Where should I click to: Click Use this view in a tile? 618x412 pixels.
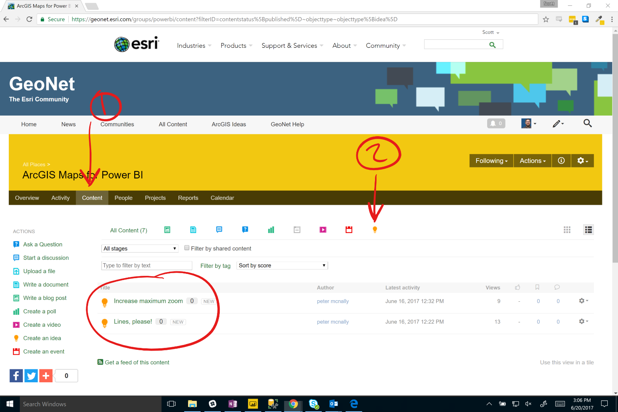pos(567,362)
